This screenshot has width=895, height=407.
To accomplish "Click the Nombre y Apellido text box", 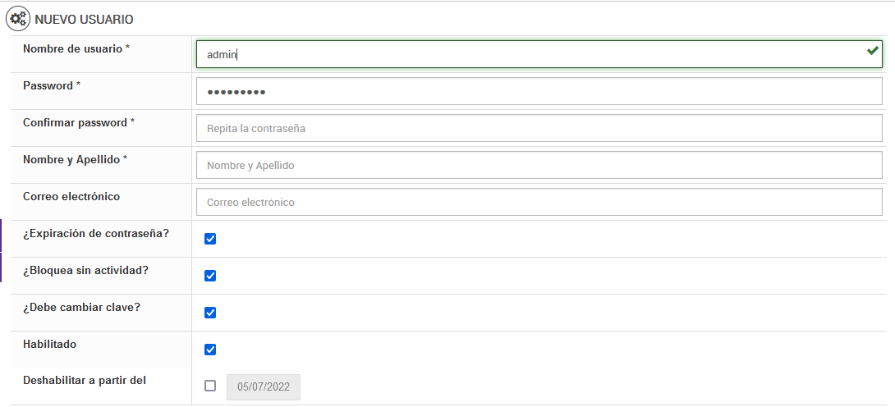I will point(539,165).
